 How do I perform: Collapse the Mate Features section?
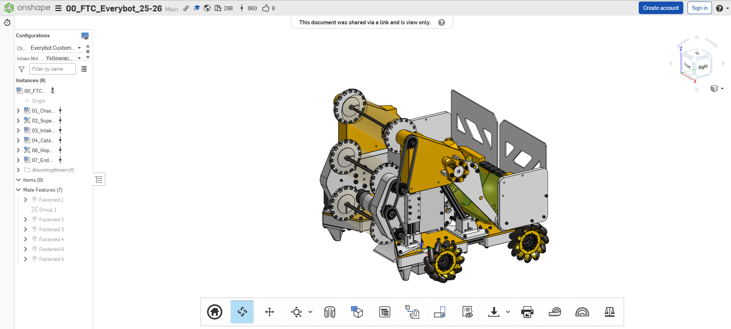coord(18,190)
